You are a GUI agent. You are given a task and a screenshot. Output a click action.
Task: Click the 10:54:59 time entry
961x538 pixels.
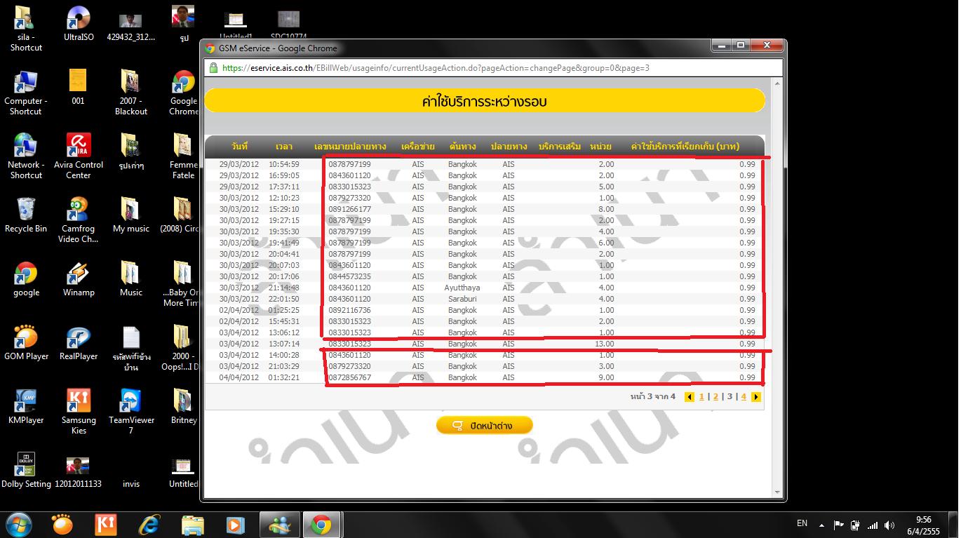[x=284, y=164]
